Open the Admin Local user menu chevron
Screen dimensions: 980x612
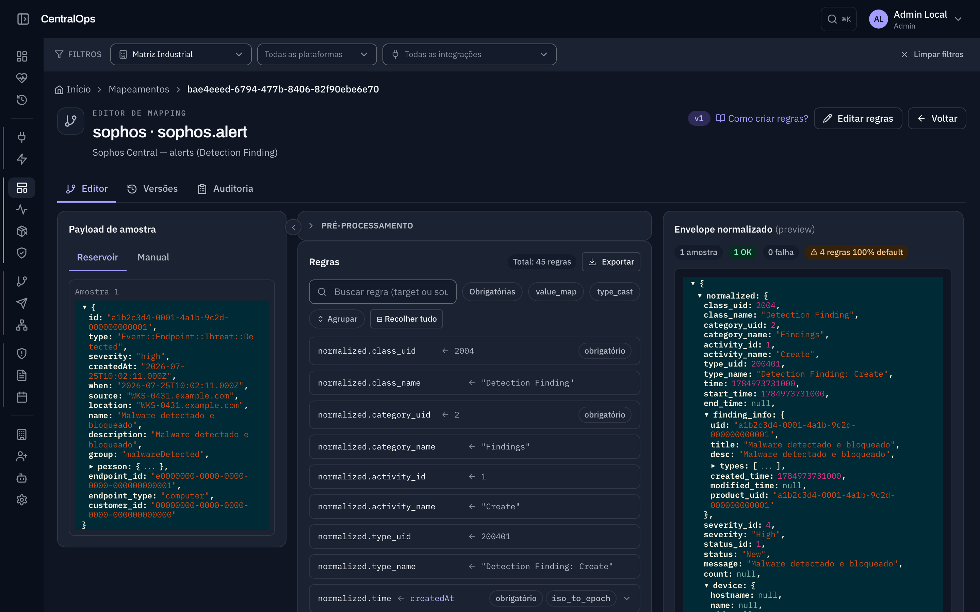point(958,19)
